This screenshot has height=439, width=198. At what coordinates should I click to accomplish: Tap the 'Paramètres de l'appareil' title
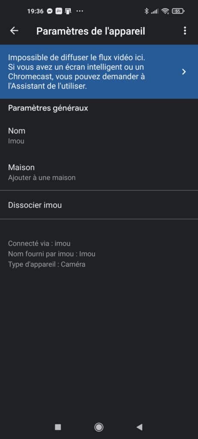tap(91, 31)
